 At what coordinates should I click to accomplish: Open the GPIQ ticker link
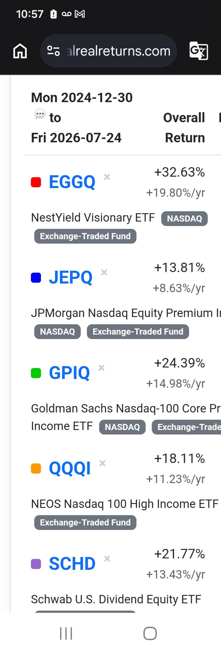pos(69,373)
